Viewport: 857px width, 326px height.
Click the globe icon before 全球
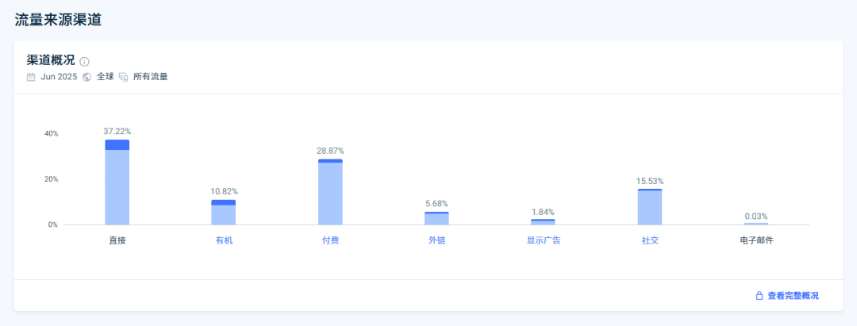point(87,77)
